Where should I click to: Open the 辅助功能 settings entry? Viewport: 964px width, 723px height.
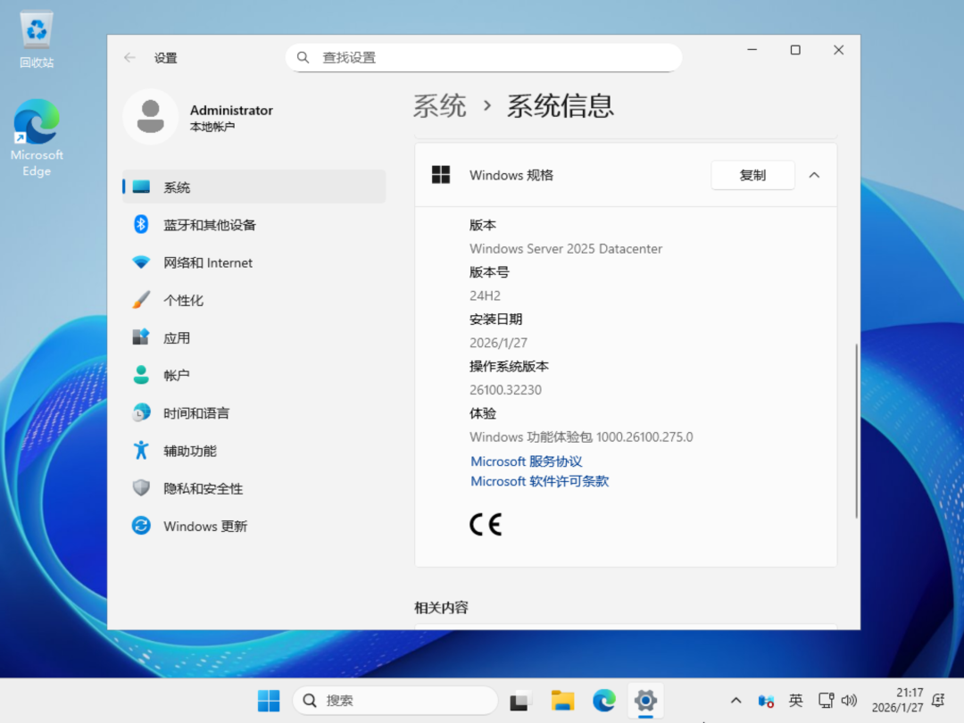point(253,451)
